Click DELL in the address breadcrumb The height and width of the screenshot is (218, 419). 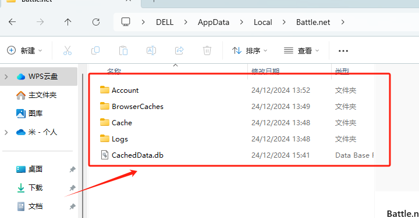pyautogui.click(x=165, y=22)
